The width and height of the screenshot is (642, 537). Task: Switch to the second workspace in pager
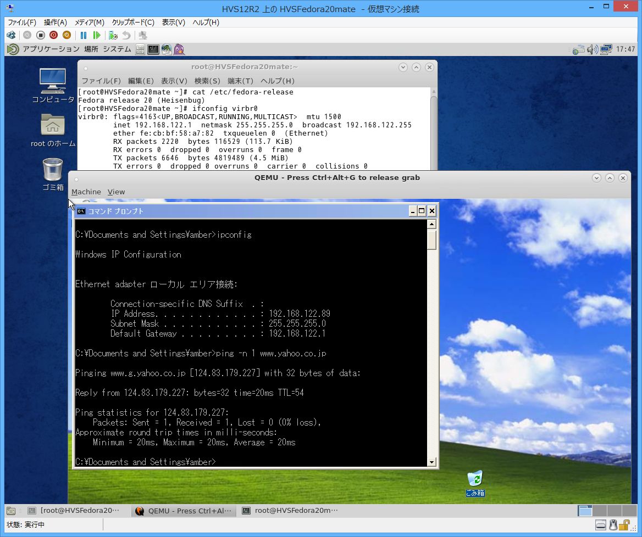point(600,511)
